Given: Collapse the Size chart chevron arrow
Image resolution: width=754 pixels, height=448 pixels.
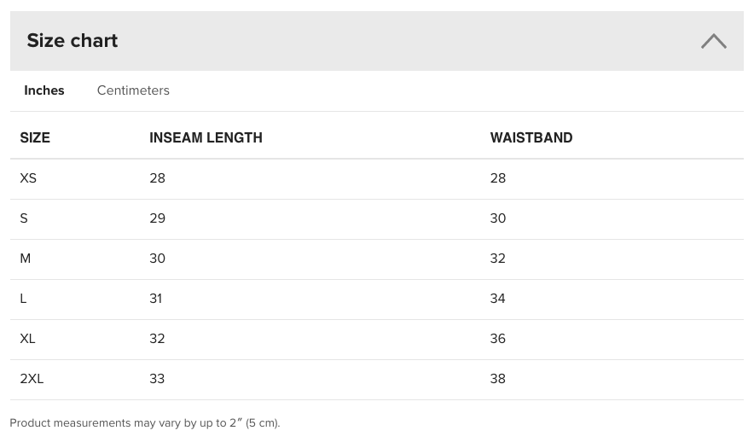Looking at the screenshot, I should (714, 41).
